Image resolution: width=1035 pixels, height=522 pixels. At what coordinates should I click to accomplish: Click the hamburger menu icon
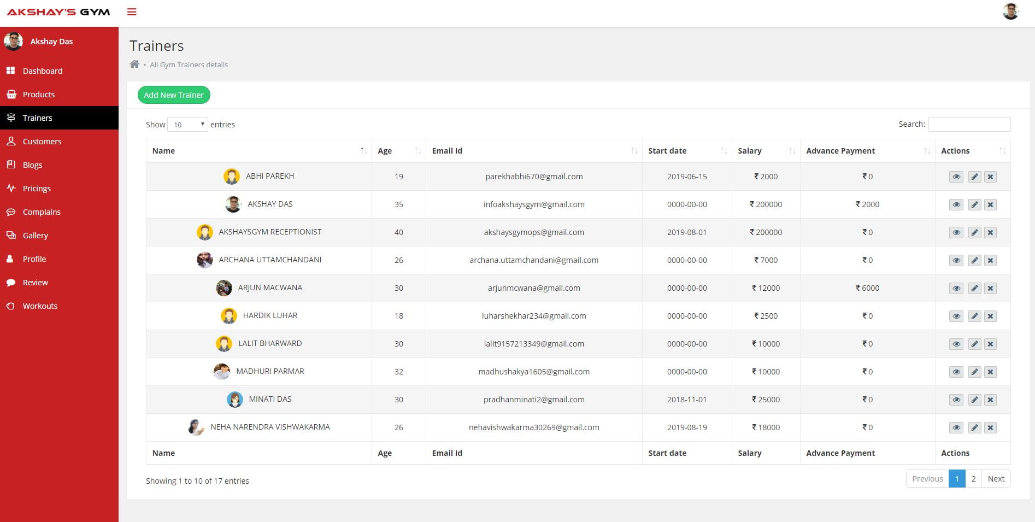132,12
